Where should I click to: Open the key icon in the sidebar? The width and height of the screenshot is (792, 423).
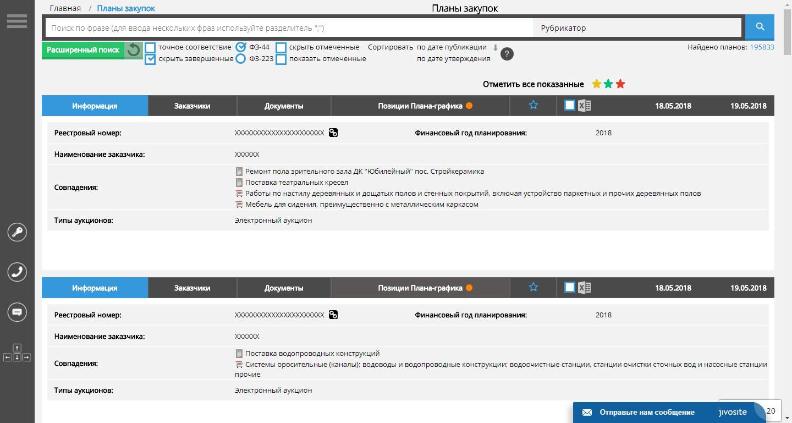click(x=17, y=232)
